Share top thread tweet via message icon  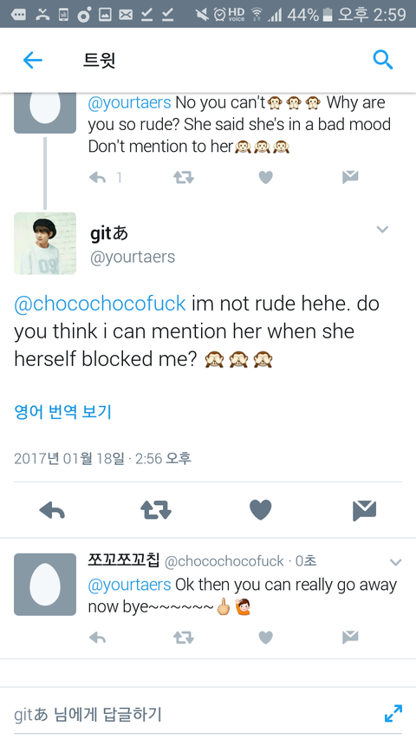click(x=350, y=177)
